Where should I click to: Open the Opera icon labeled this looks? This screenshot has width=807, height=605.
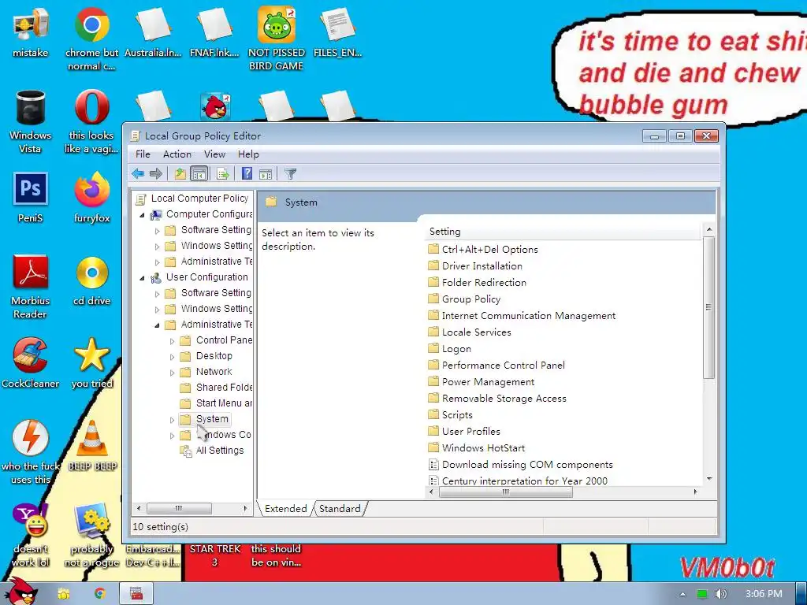(91, 121)
